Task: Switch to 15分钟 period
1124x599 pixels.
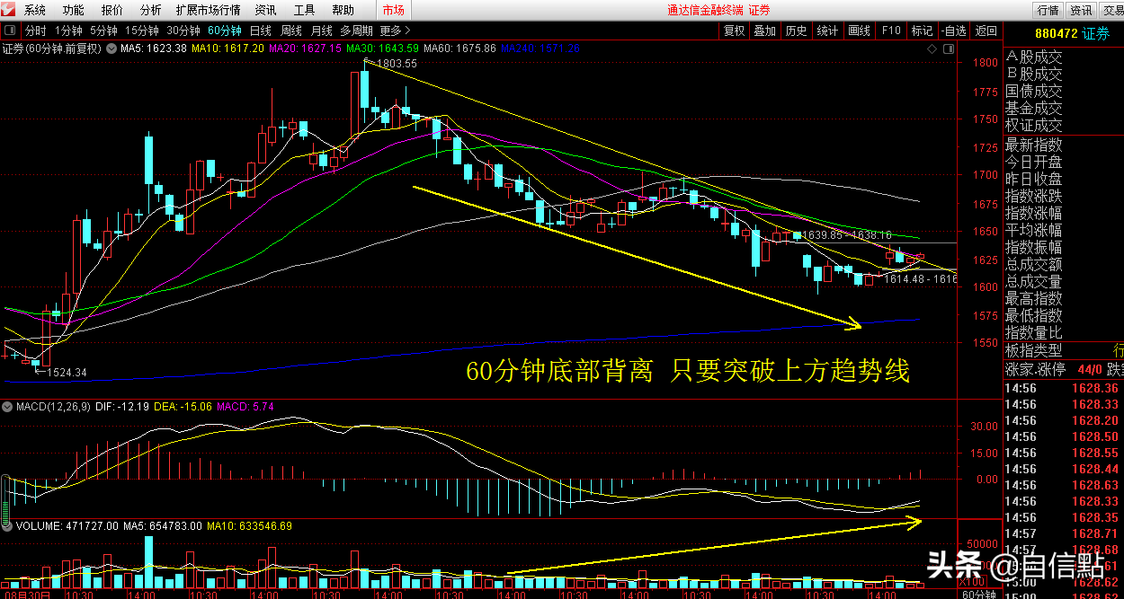Action: pos(142,31)
